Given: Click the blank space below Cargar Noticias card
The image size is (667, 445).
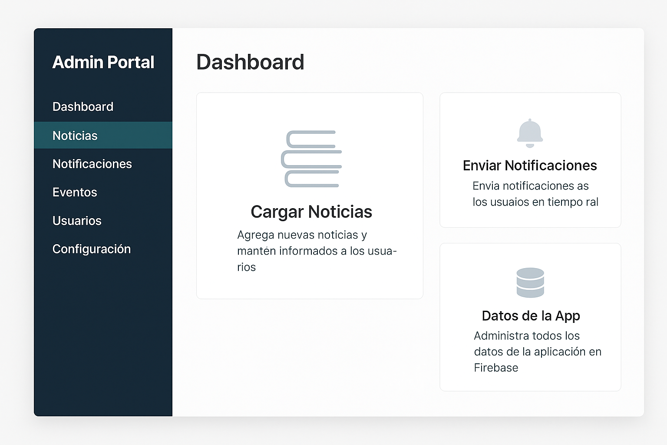Looking at the screenshot, I should click(x=310, y=356).
